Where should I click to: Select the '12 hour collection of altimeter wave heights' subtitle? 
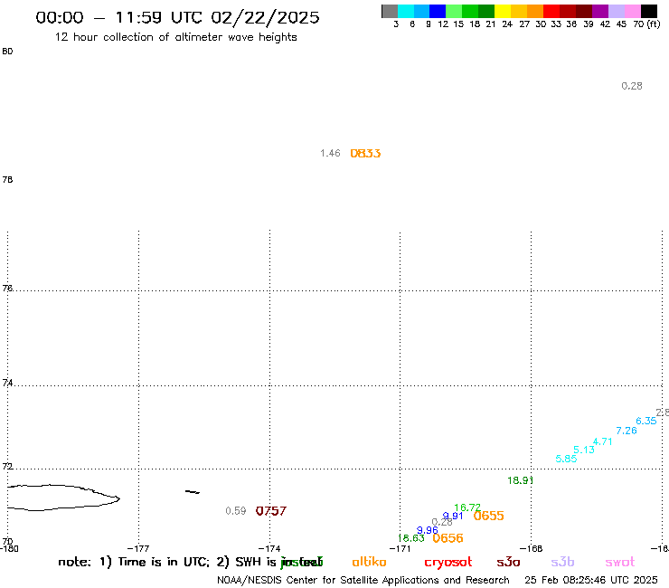(175, 37)
